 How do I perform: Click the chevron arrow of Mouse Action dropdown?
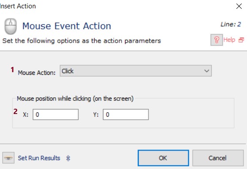coord(206,71)
